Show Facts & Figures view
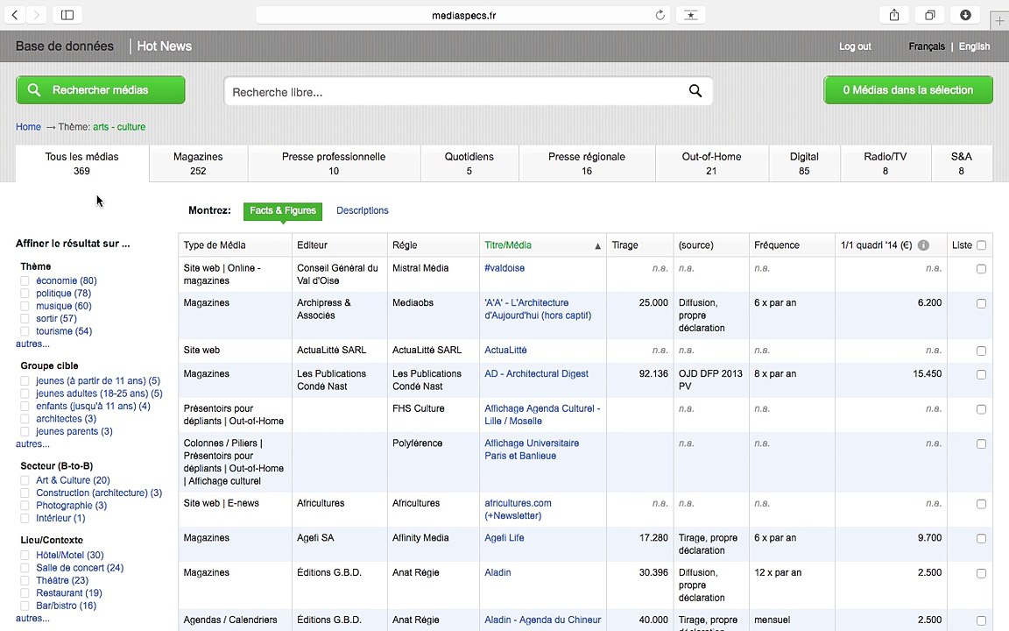Viewport: 1009px width, 631px height. pos(283,210)
